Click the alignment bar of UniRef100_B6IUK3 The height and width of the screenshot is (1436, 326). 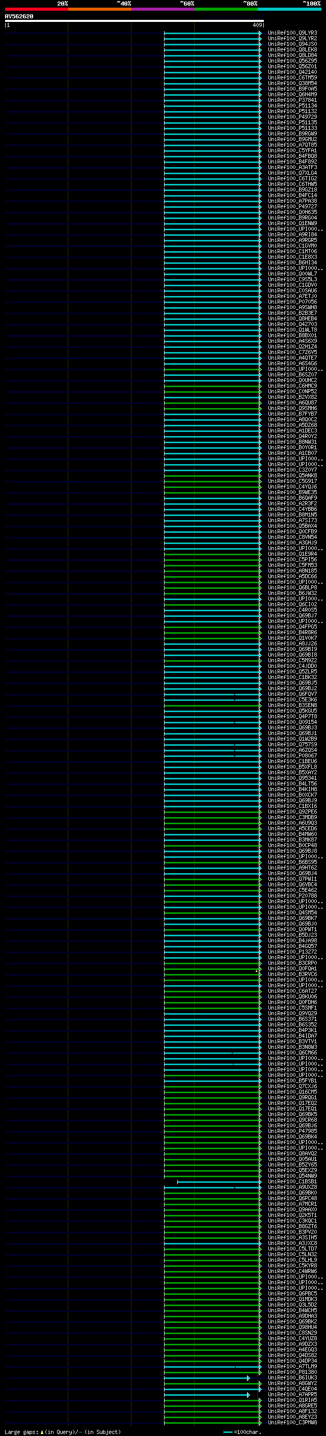[x=207, y=1378]
